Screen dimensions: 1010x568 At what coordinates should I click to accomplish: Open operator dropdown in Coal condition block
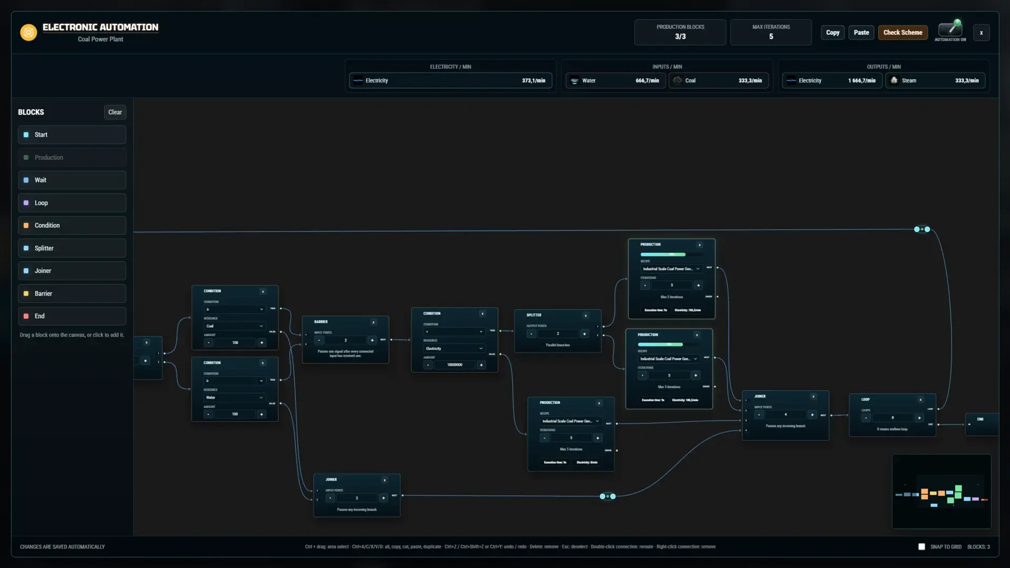[x=234, y=309]
